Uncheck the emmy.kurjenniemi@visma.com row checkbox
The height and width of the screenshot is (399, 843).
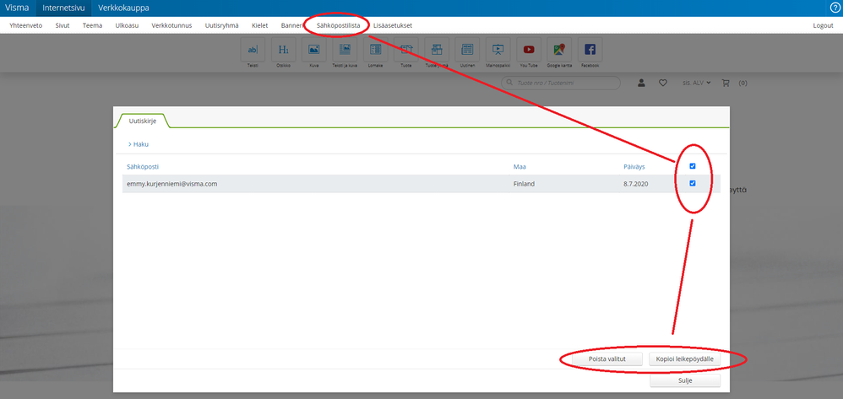click(693, 183)
